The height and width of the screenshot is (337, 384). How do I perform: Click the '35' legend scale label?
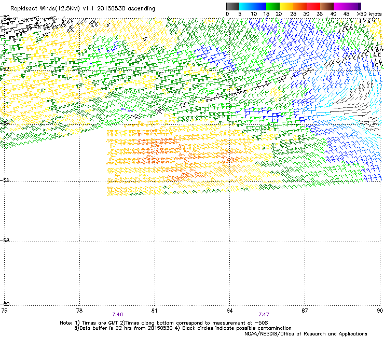(x=320, y=14)
